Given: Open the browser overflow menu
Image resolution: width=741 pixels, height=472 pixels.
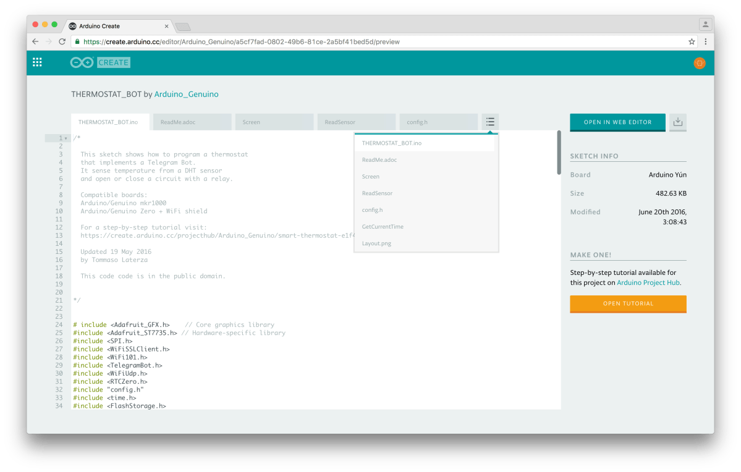Looking at the screenshot, I should pyautogui.click(x=706, y=41).
